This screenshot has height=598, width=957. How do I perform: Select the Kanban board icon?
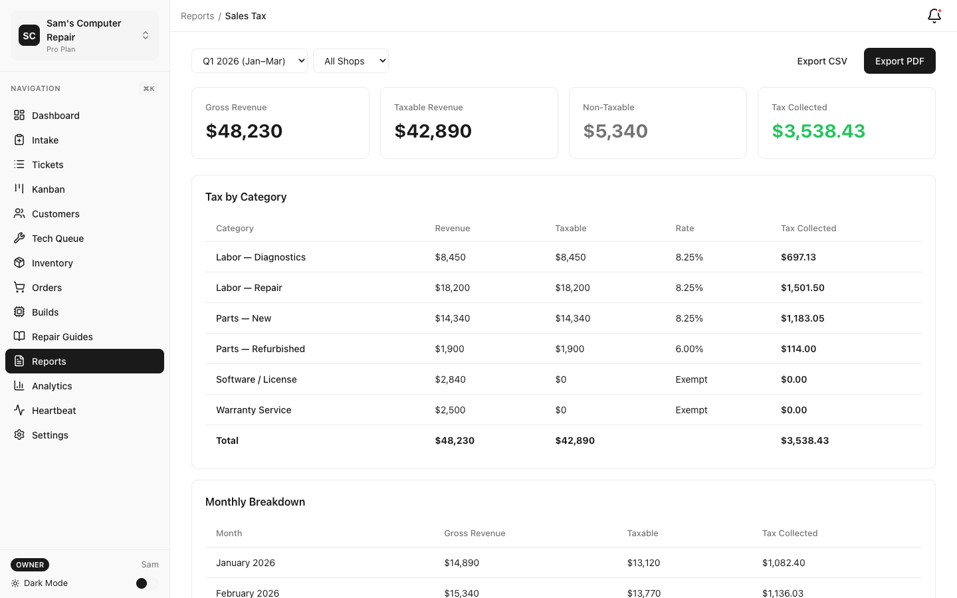click(x=19, y=189)
